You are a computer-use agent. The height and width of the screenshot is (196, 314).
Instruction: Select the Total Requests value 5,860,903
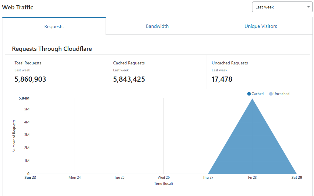tap(30, 80)
